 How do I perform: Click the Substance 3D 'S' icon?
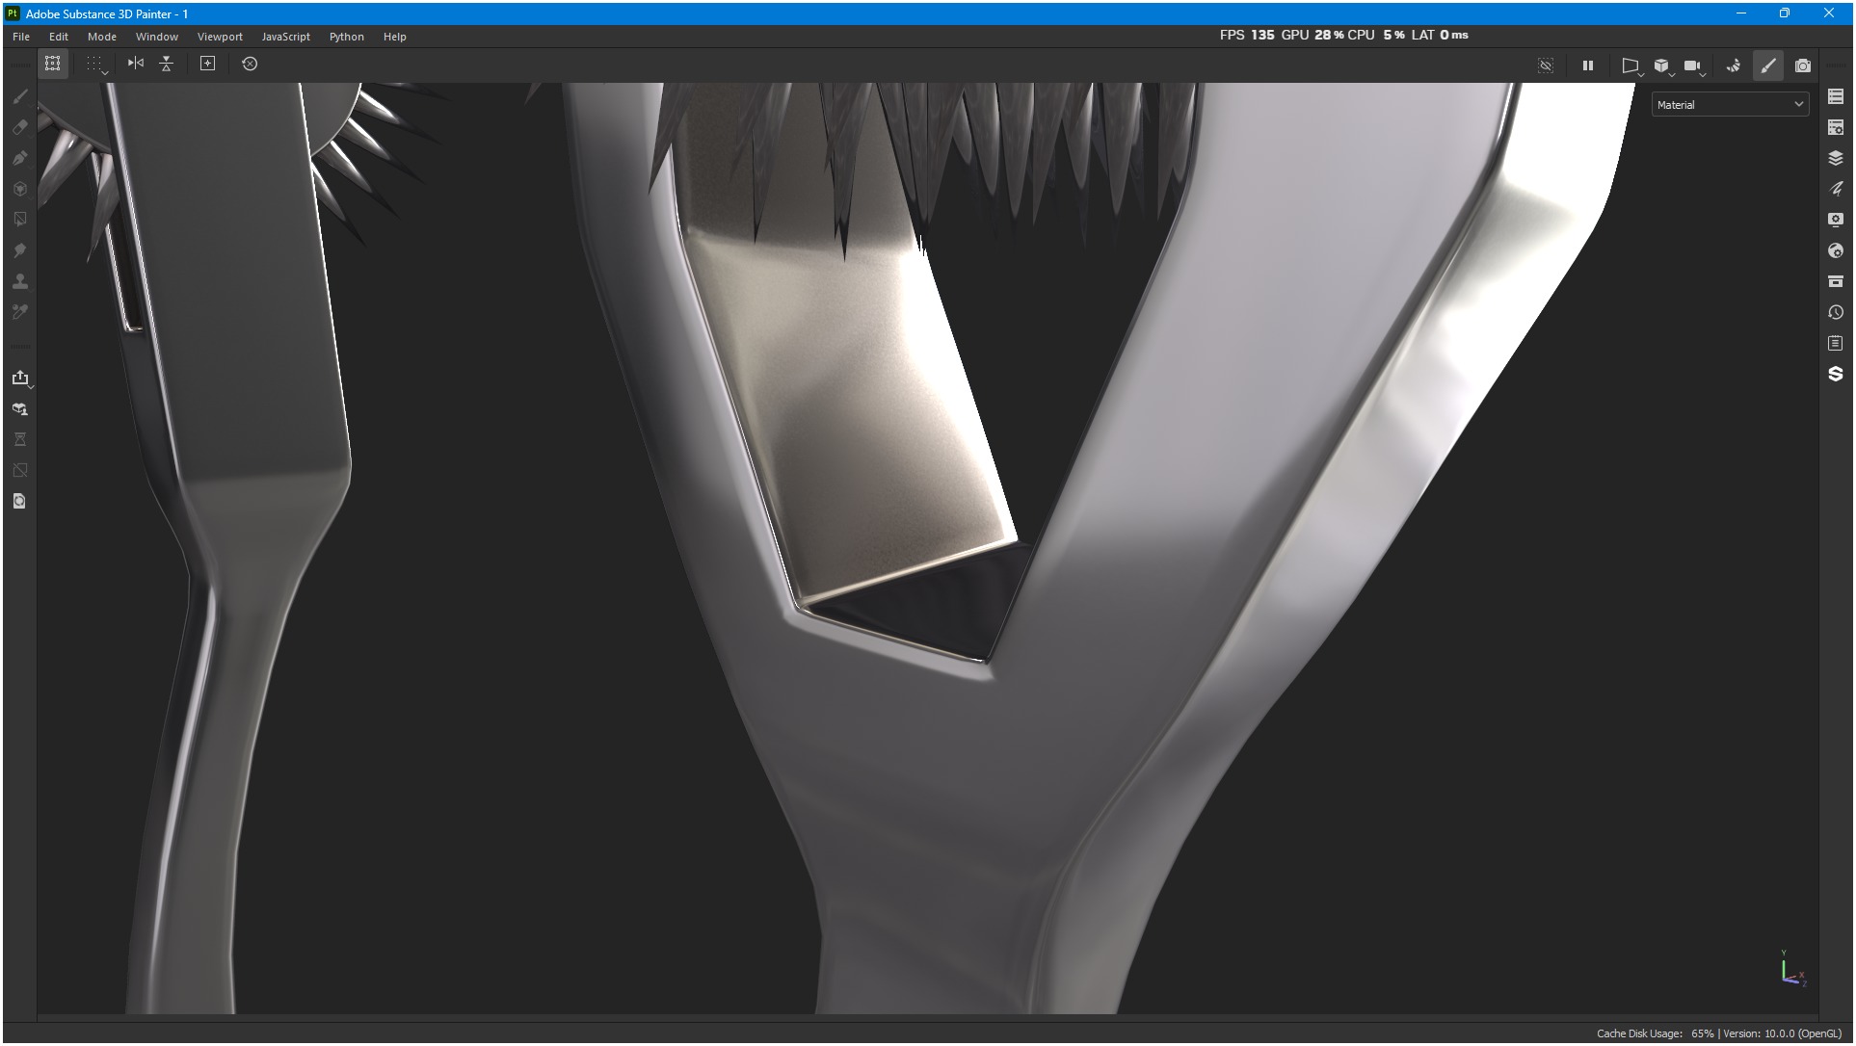point(1835,374)
